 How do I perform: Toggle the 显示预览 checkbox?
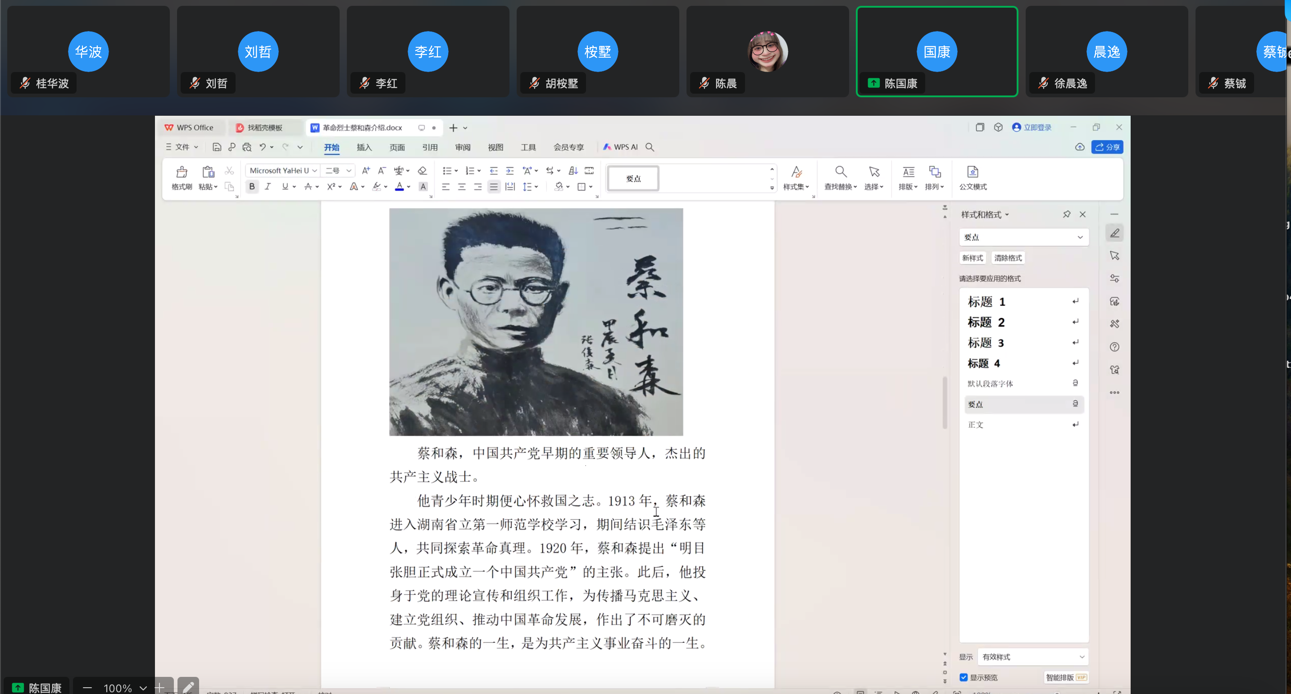(963, 677)
